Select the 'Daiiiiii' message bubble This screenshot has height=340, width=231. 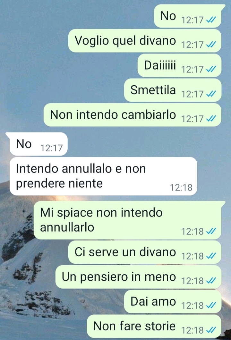[179, 65]
